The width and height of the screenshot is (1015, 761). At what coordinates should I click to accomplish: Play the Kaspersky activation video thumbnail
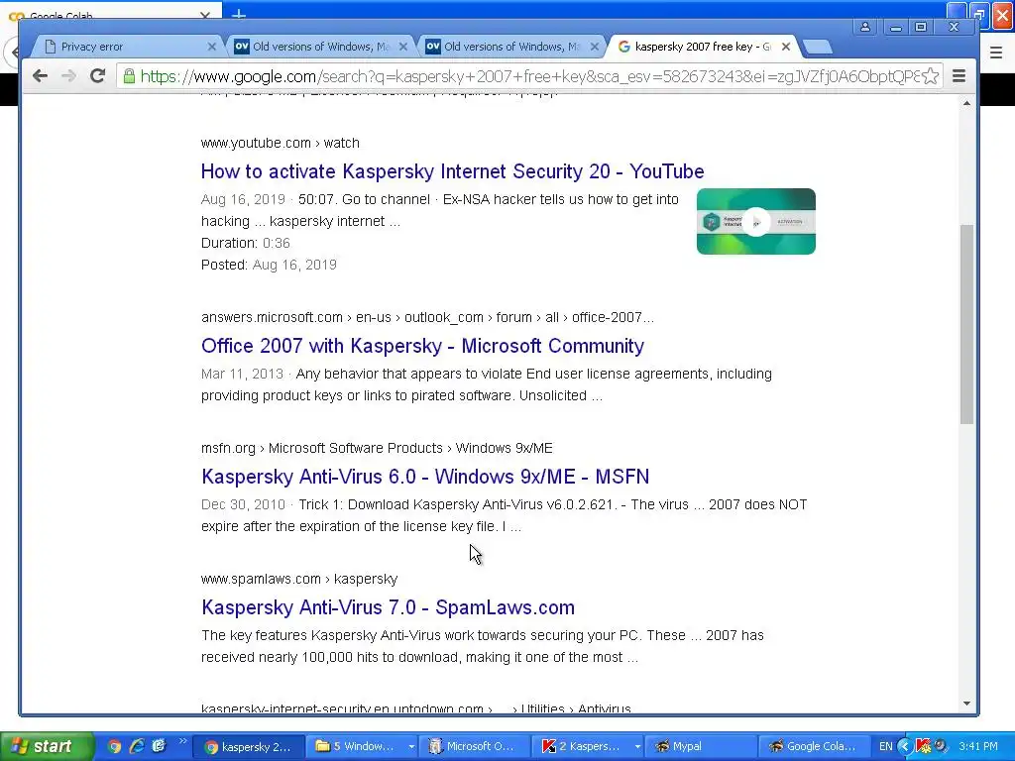click(x=756, y=221)
